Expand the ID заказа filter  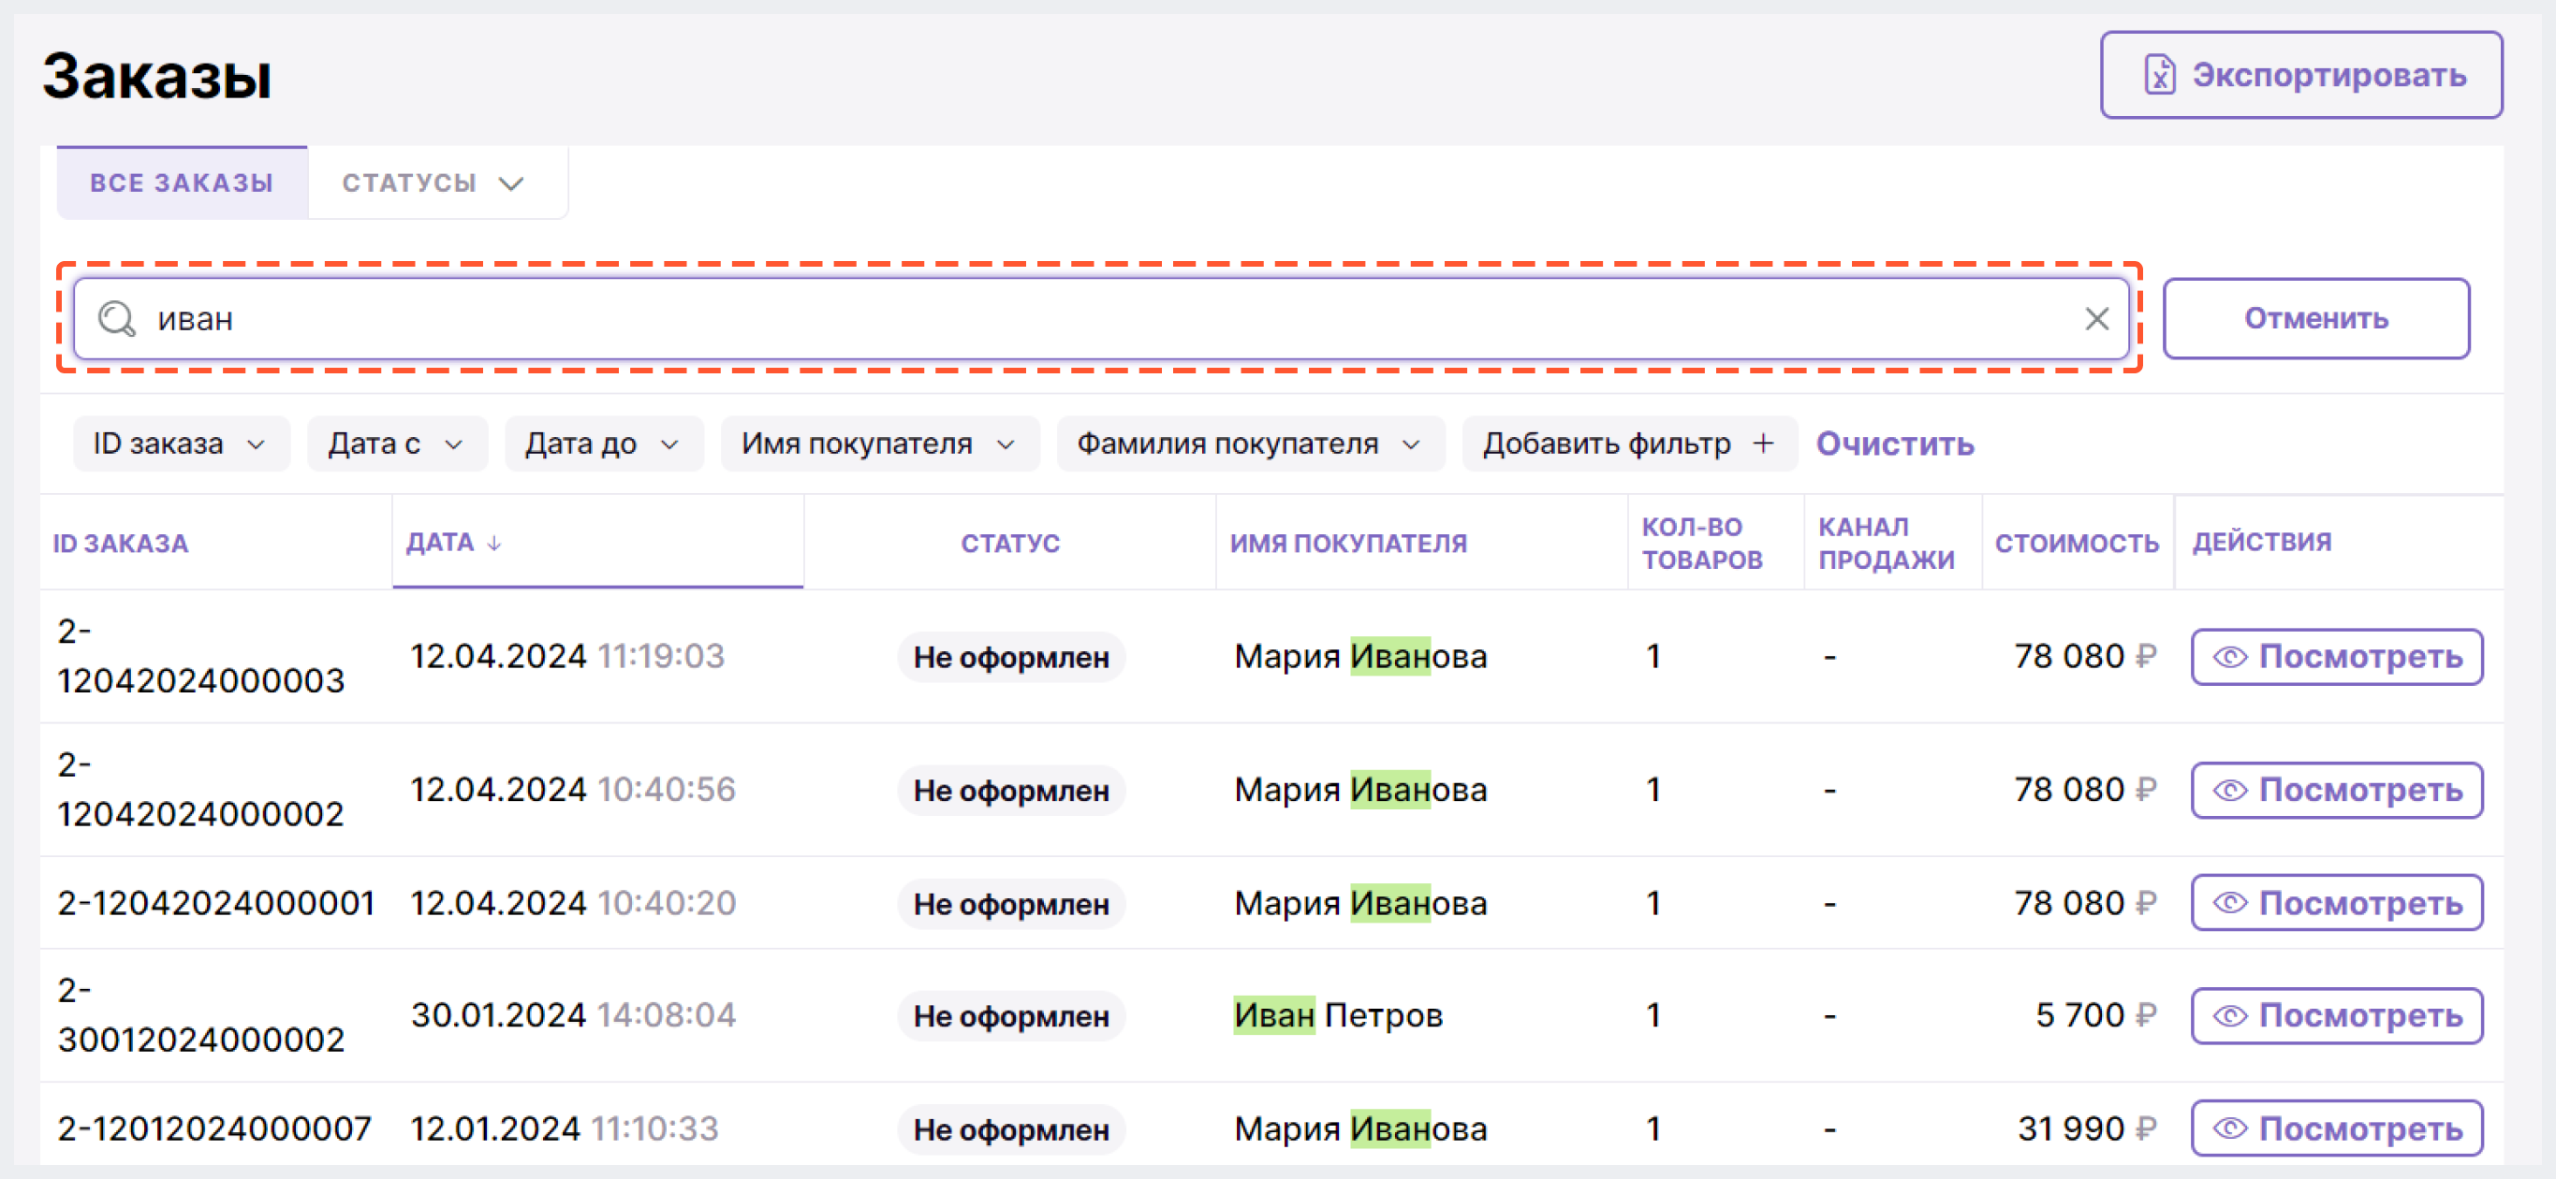tap(181, 444)
